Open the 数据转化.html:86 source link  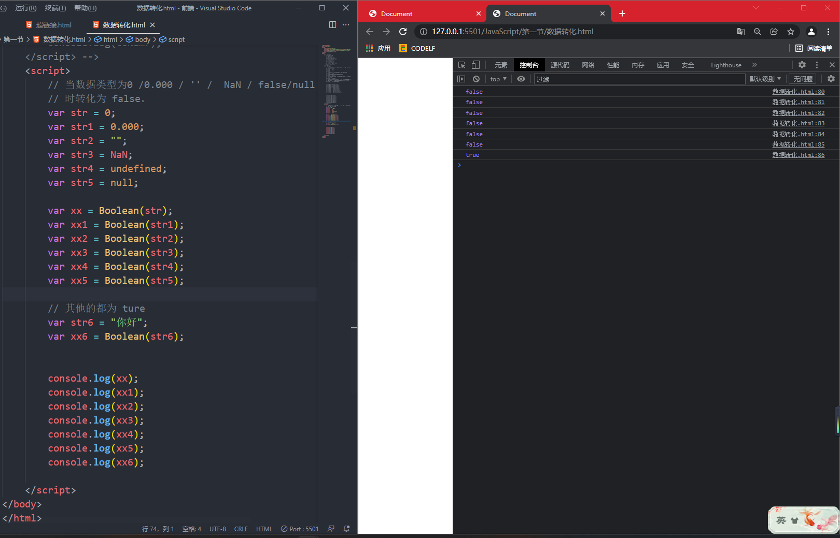(798, 154)
